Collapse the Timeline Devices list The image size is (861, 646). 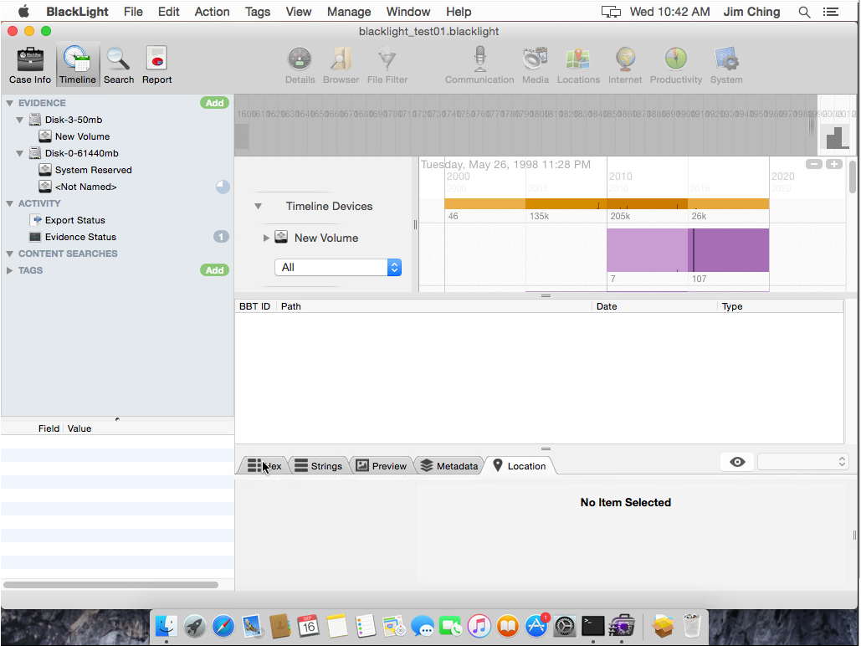pyautogui.click(x=258, y=207)
